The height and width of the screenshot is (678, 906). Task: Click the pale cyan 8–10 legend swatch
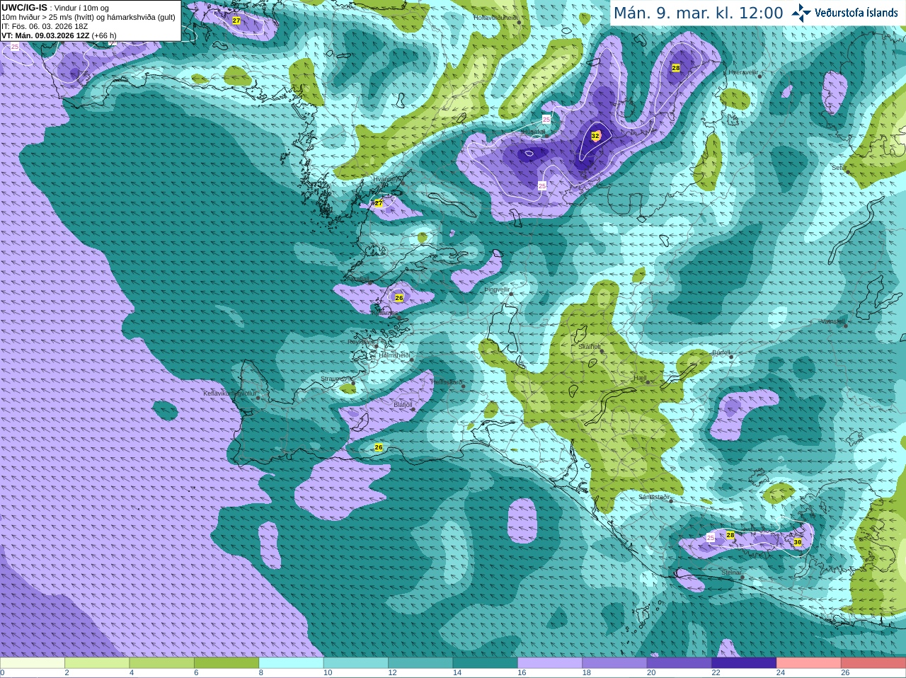pyautogui.click(x=291, y=663)
